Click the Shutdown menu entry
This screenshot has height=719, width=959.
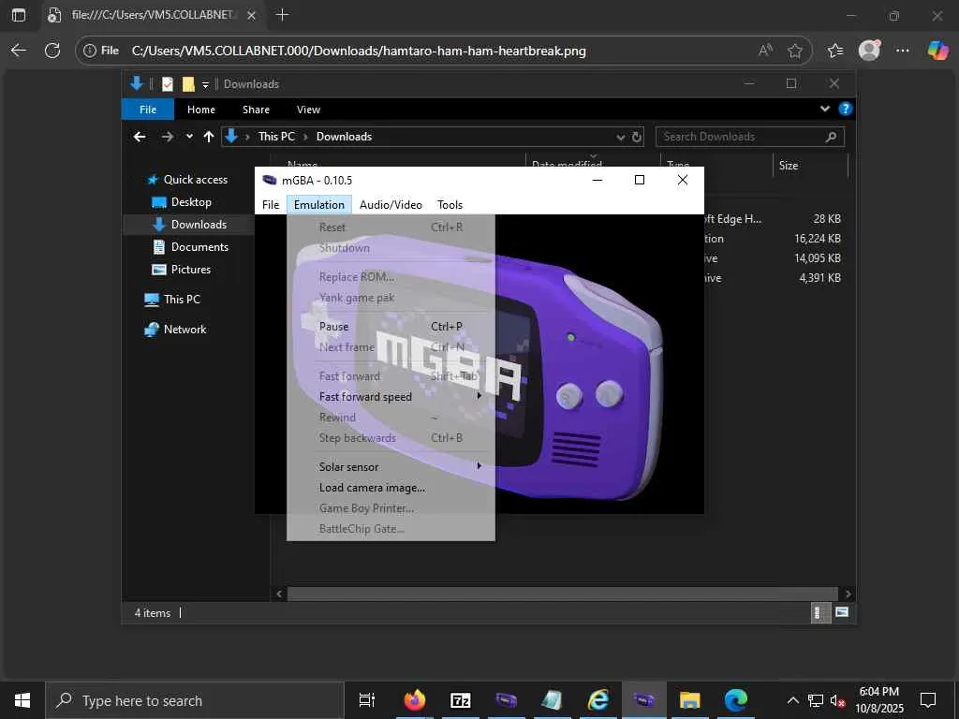[391, 248]
